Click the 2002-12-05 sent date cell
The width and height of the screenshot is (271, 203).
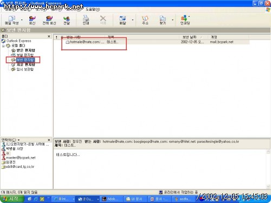[x=192, y=42]
